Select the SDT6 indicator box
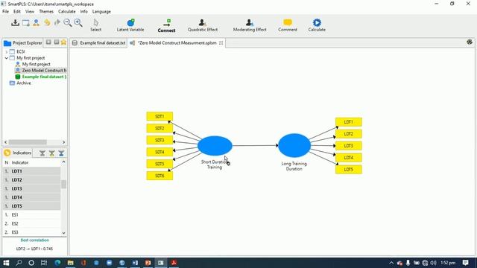Image resolution: width=477 pixels, height=268 pixels. 159,176
